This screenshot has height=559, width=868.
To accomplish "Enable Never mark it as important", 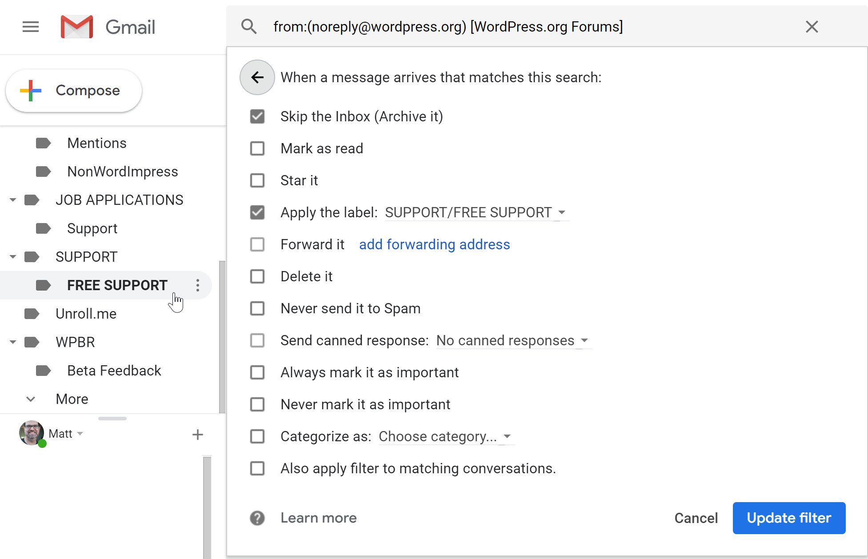I will pos(257,404).
